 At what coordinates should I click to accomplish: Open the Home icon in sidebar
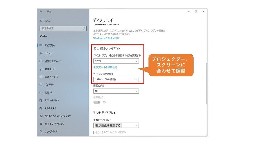[41, 21]
